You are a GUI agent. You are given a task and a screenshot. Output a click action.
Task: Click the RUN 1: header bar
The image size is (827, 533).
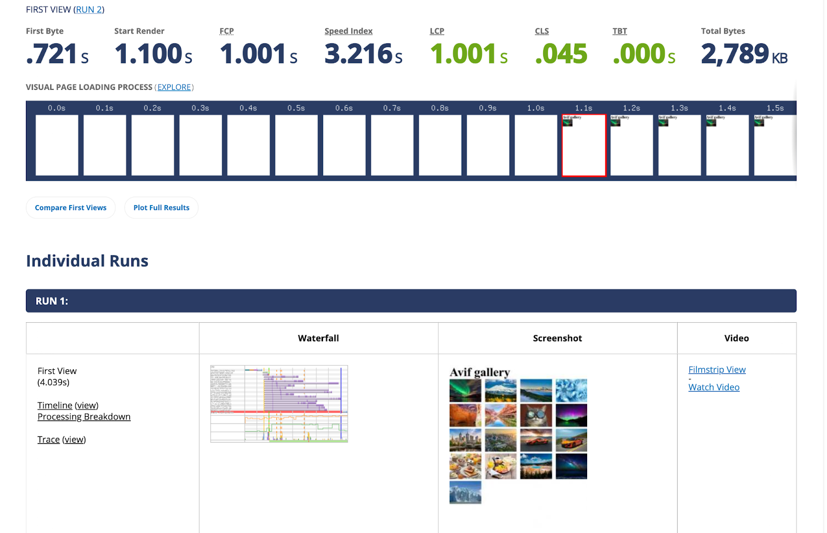click(411, 301)
